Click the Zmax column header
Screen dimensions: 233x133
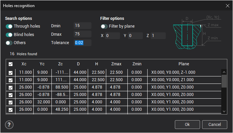[116, 64]
